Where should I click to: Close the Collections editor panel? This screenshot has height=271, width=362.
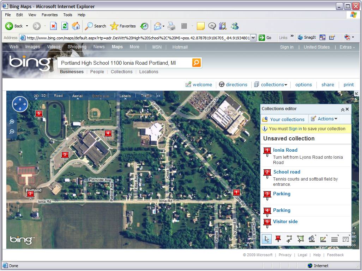347,109
